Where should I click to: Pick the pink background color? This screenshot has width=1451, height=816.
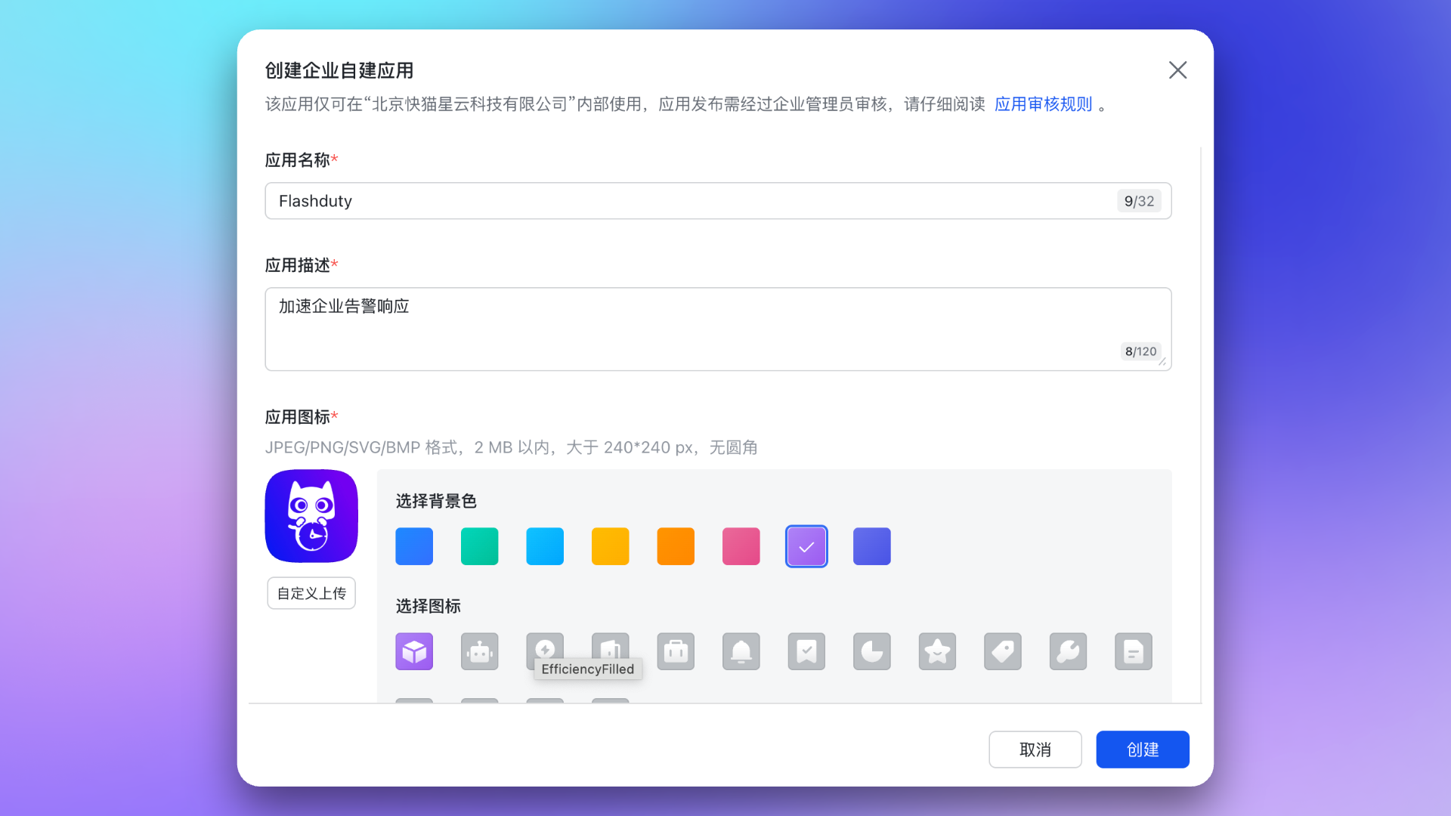click(741, 546)
